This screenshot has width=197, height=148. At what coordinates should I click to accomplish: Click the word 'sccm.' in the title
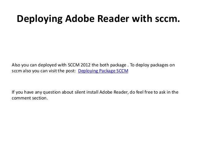click(x=167, y=19)
